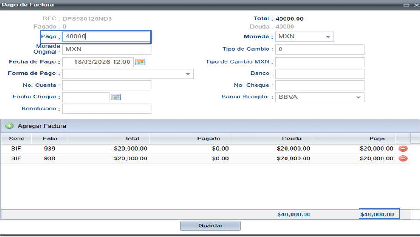Remove invoice folio 938 with red icon

click(x=403, y=158)
